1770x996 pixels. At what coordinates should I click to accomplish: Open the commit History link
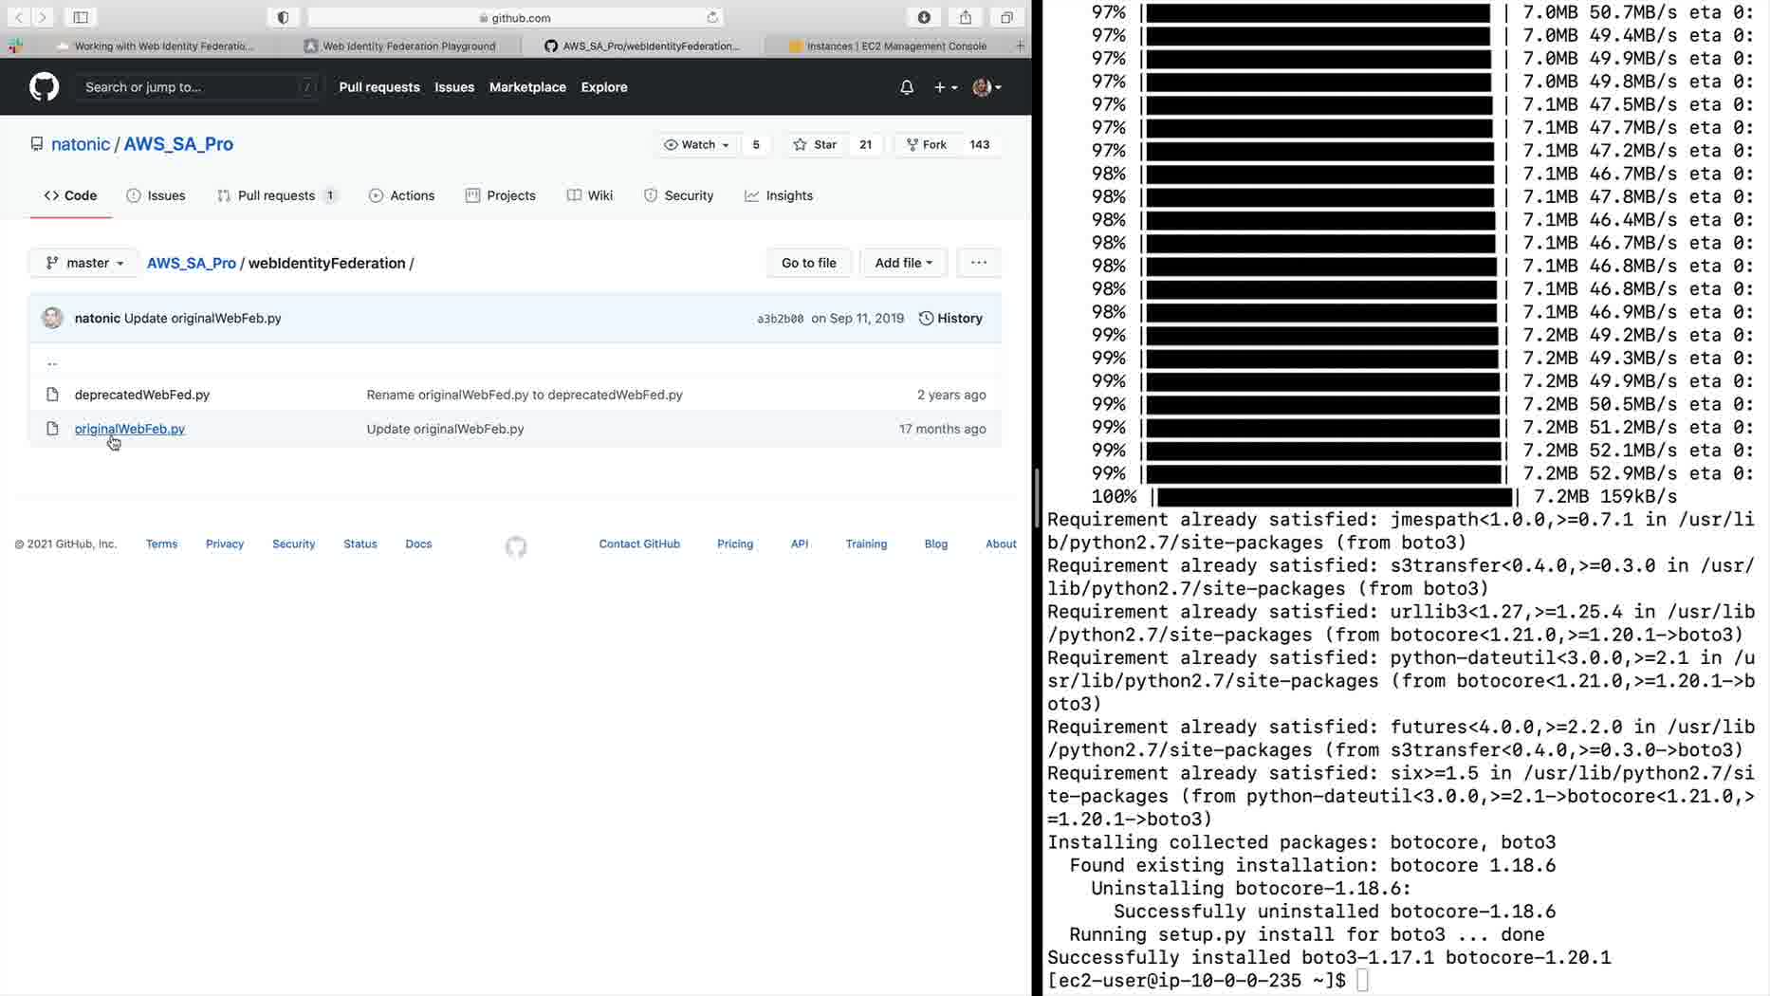click(950, 318)
